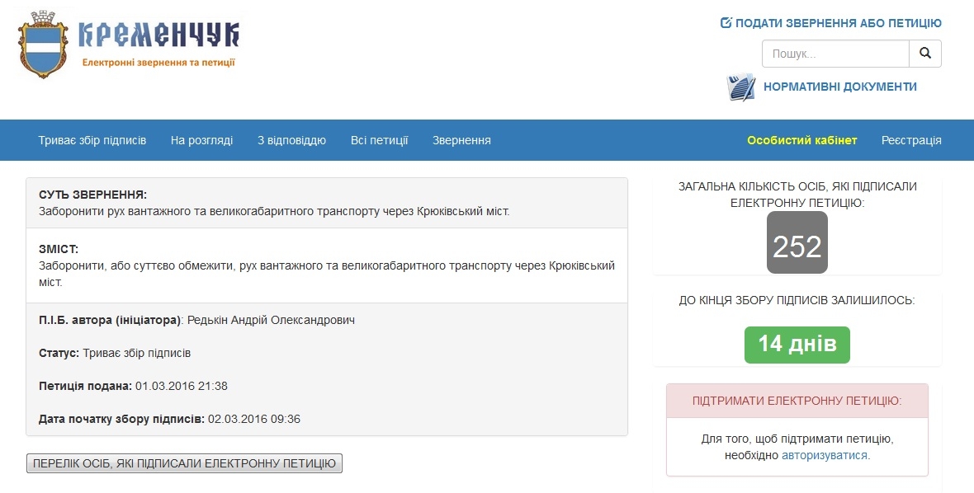This screenshot has height=493, width=974.
Task: Focus the Пошук search input field
Action: (x=835, y=54)
